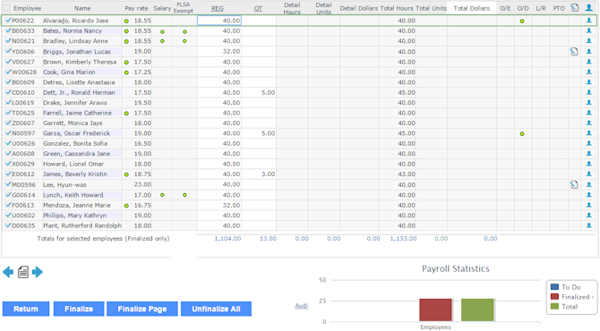Click pay rate indicator dot for Mendoza, Jeanne Marie
Viewport: 600px width, 331px height.
tap(126, 206)
